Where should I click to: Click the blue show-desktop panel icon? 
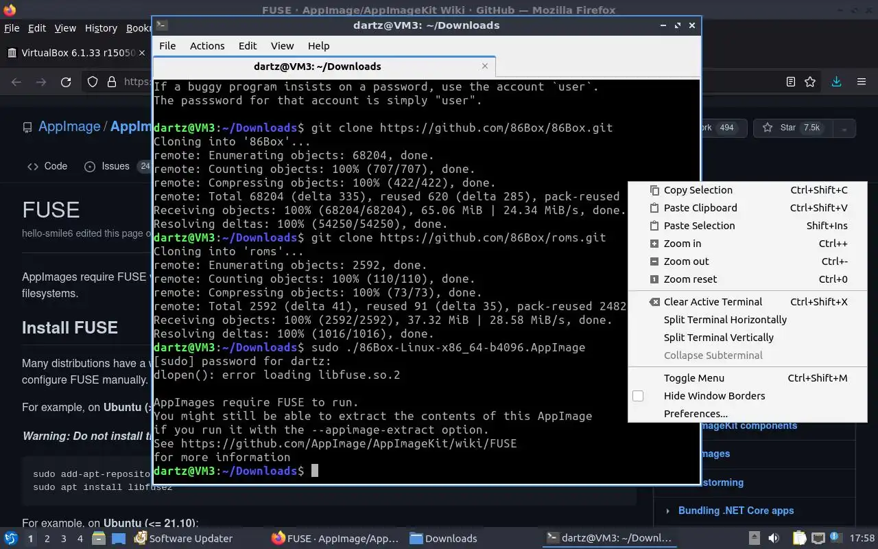coord(119,539)
